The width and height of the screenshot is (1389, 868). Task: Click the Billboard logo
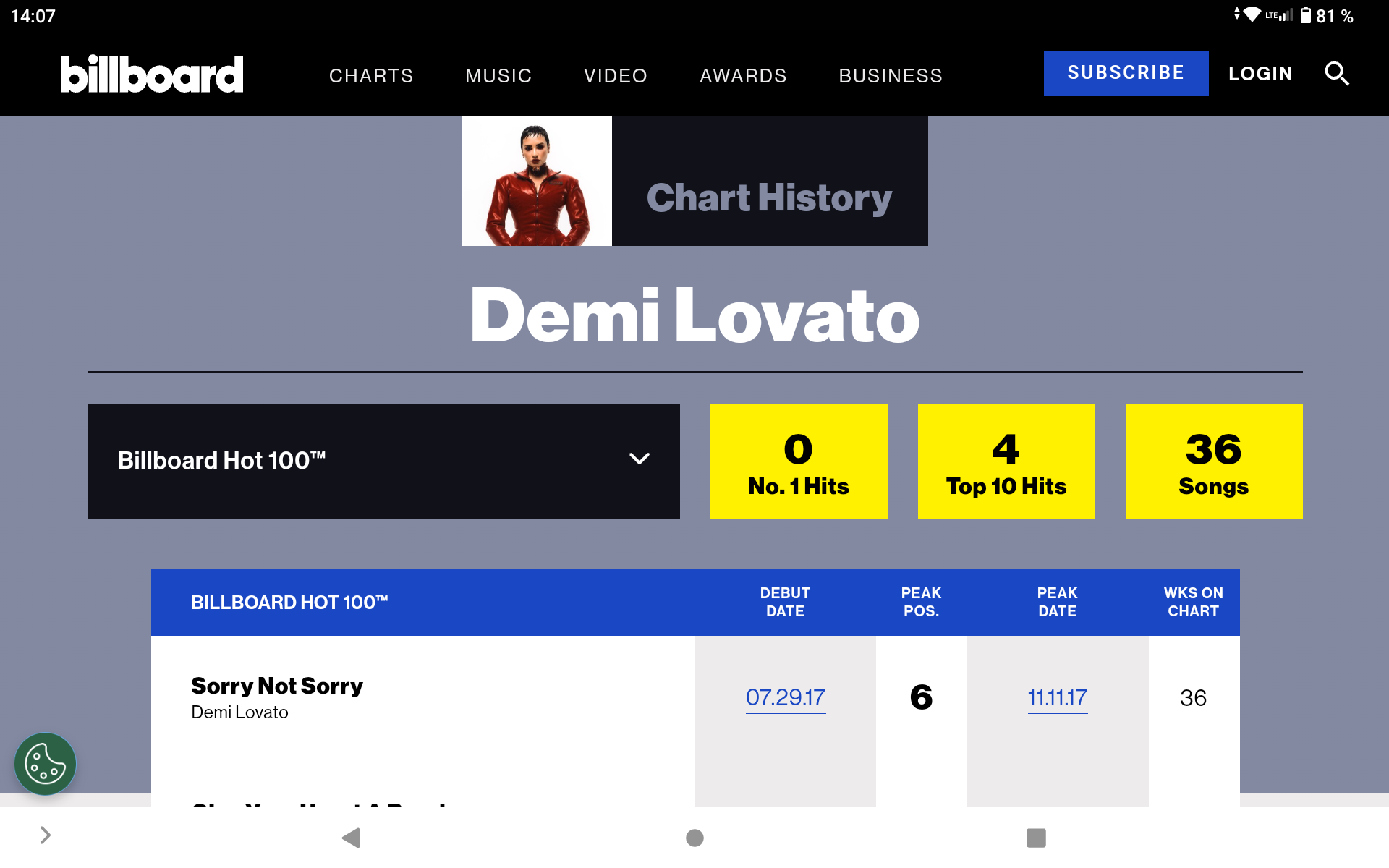pyautogui.click(x=152, y=74)
